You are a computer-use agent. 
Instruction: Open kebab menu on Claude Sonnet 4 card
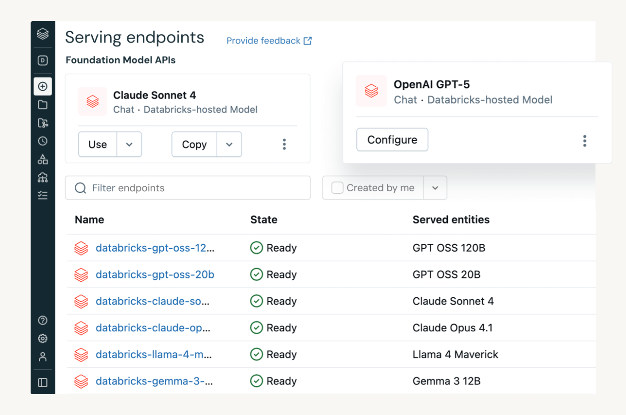[x=284, y=144]
